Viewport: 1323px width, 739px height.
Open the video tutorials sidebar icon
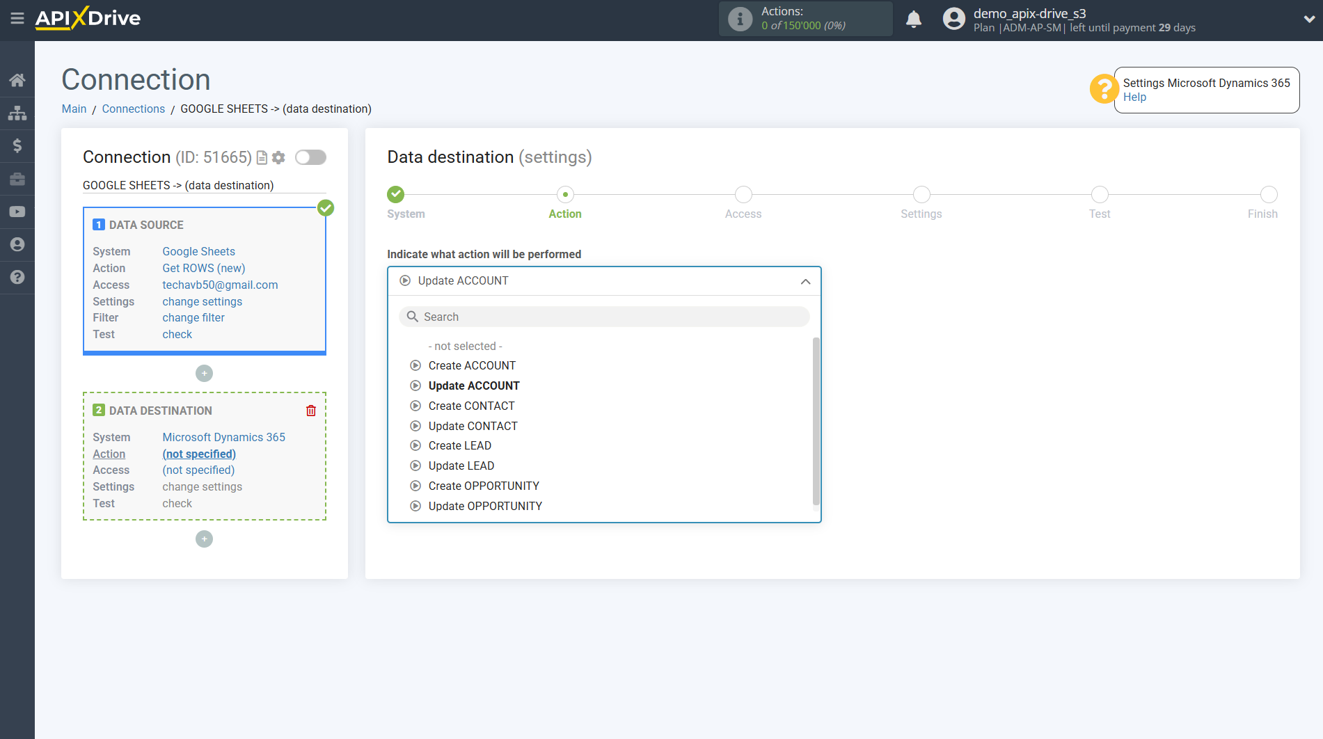(x=17, y=212)
